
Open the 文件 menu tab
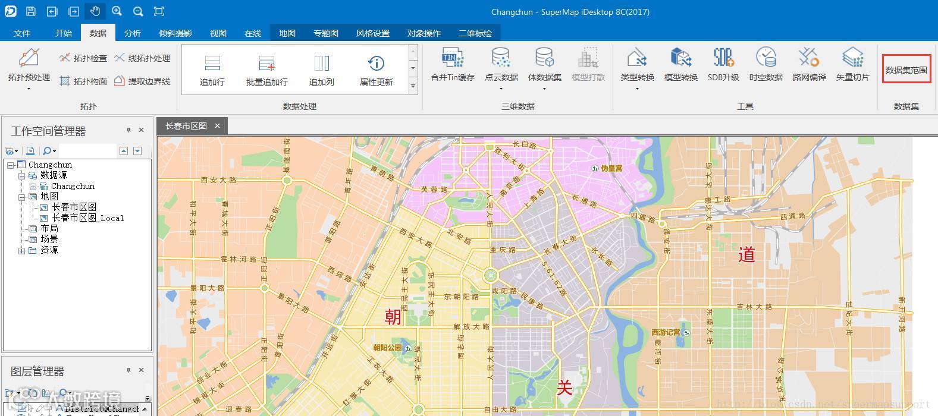click(x=22, y=33)
